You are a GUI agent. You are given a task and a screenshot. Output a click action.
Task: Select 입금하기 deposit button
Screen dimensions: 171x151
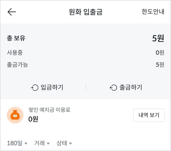pos(47,88)
